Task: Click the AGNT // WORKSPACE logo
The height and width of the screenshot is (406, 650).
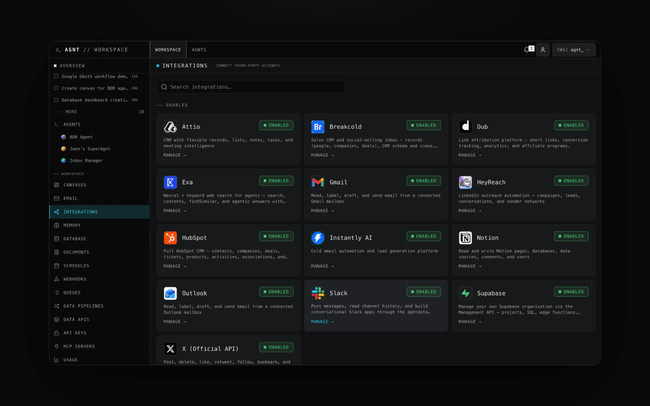Action: coord(92,50)
